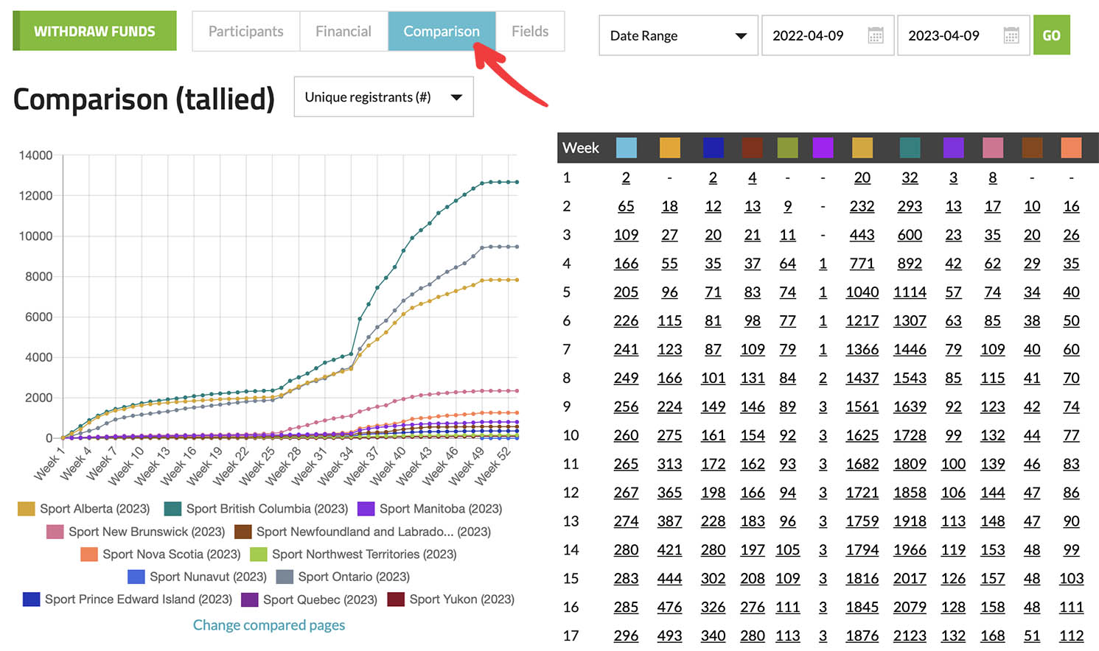
Task: Expand the Unique registrants (#) dropdown
Action: [383, 97]
